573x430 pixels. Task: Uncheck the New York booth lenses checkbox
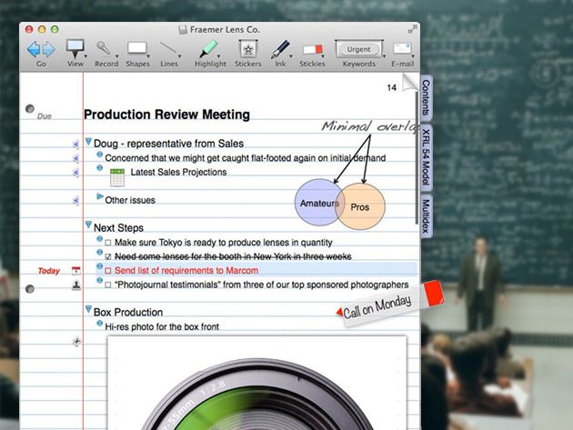[108, 257]
